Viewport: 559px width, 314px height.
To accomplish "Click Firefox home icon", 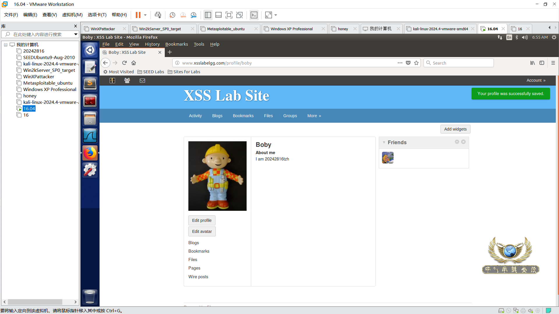I will click(134, 63).
